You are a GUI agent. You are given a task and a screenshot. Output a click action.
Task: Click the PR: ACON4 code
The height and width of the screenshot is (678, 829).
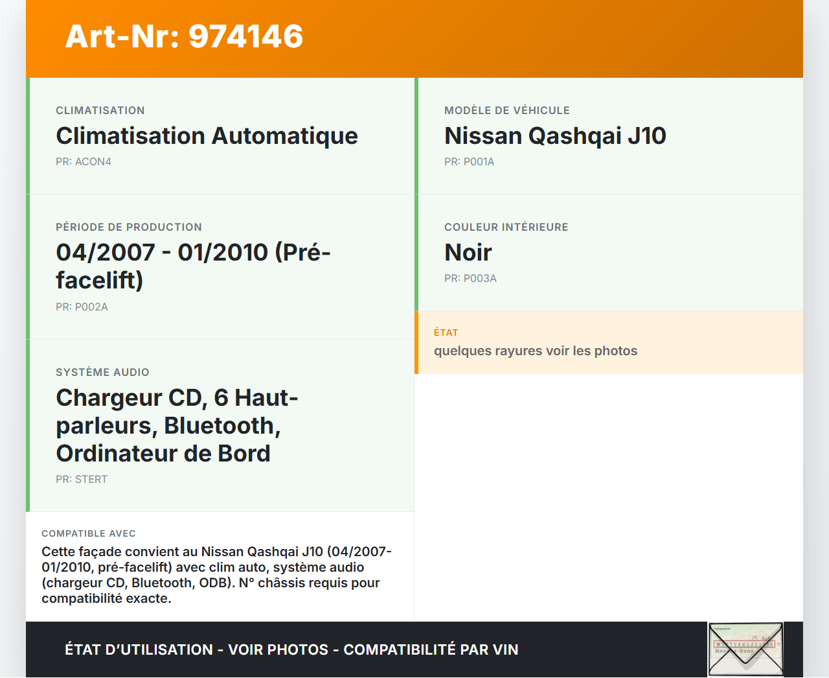[x=84, y=161]
